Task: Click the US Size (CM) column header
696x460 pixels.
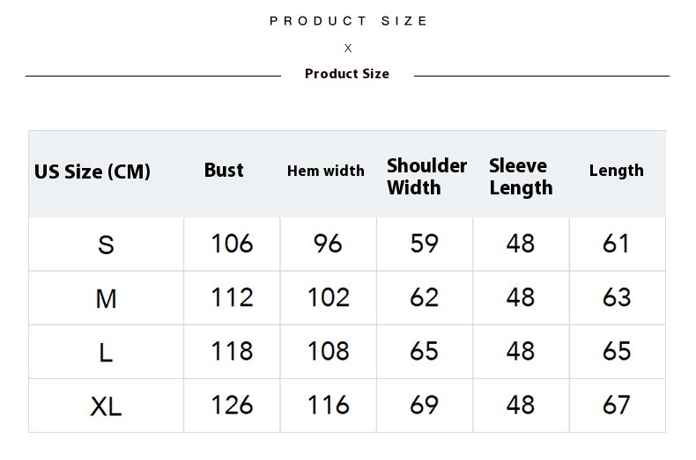Action: click(x=93, y=172)
